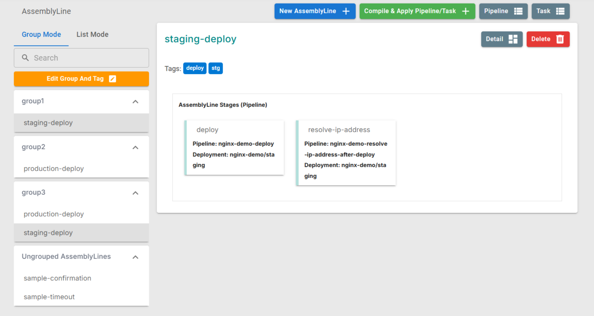This screenshot has width=594, height=316.
Task: Switch to List Mode tab
Action: [92, 35]
